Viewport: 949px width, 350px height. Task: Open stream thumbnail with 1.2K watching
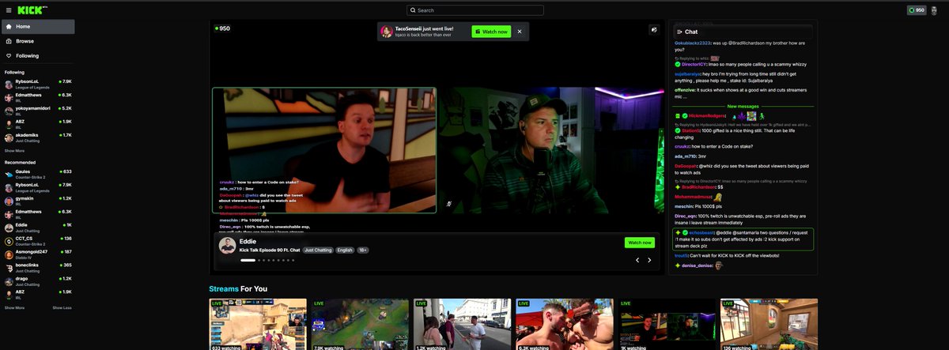(462, 324)
